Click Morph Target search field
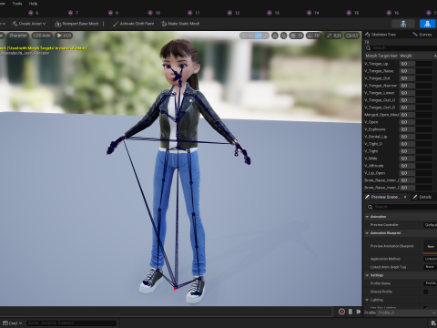Screen dimensions: 437x328 (x=401, y=48)
